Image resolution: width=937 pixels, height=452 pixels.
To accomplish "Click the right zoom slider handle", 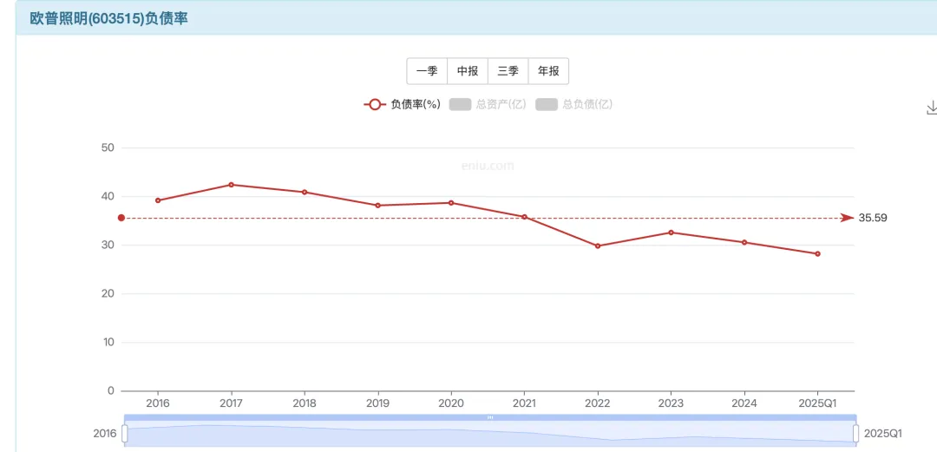I will pyautogui.click(x=855, y=434).
